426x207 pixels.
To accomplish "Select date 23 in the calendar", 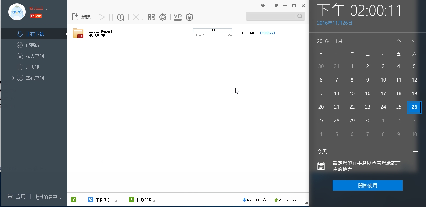I will (368, 107).
